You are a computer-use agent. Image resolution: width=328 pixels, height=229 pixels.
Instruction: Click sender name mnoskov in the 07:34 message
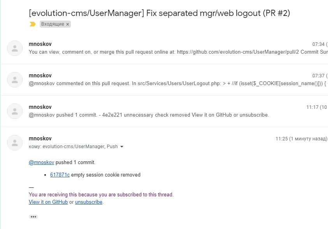[x=40, y=44]
